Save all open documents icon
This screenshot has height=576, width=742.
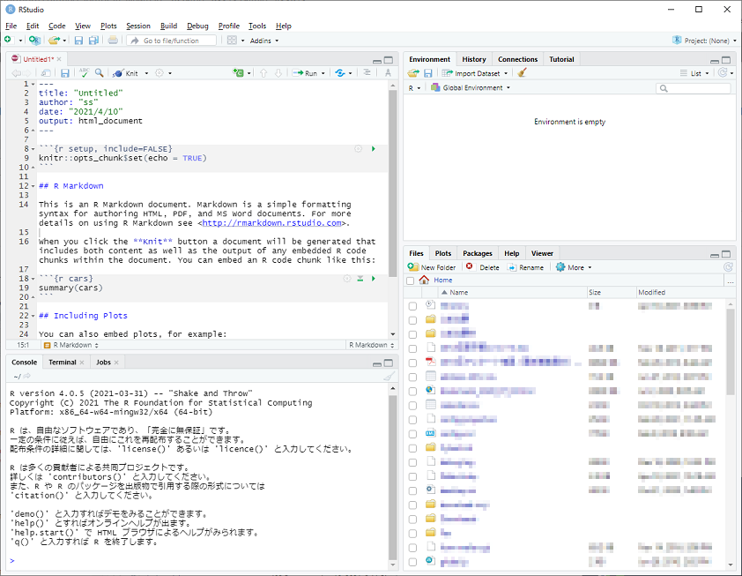click(93, 41)
